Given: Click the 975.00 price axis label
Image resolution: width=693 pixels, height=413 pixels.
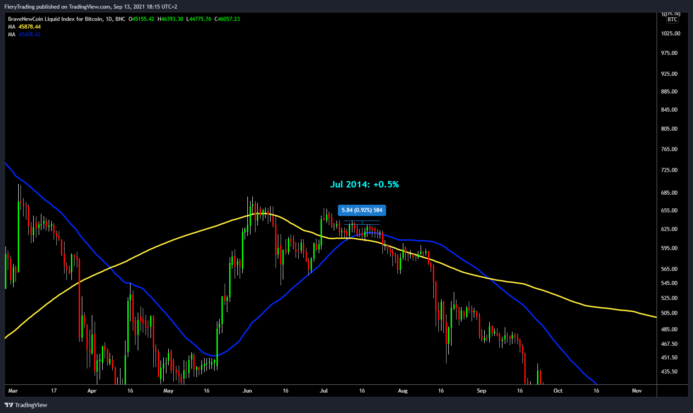Looking at the screenshot, I should [x=669, y=53].
